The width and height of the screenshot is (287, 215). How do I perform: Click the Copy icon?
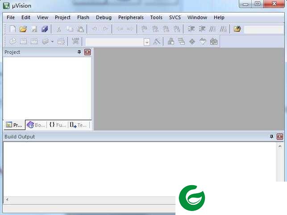[70, 29]
